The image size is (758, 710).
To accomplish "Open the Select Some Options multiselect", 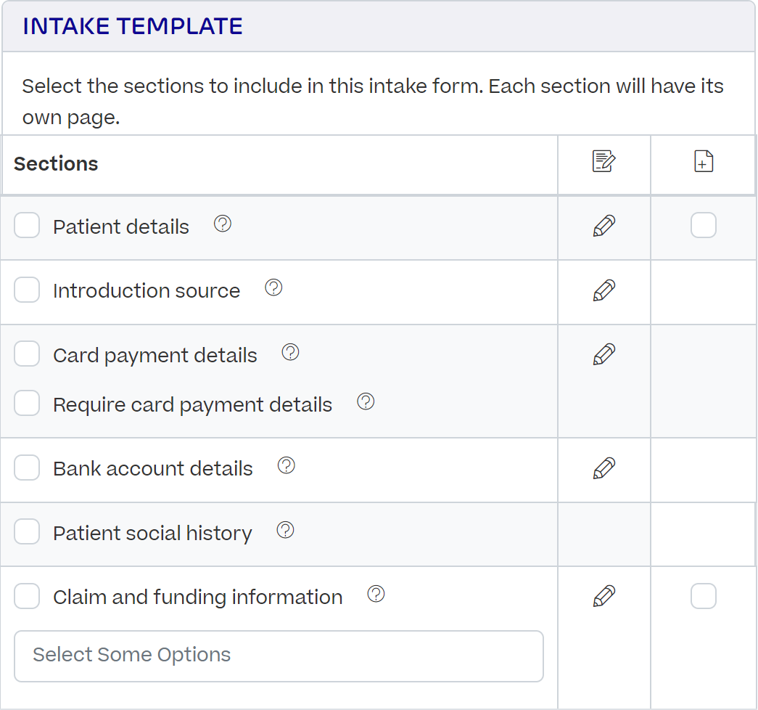I will pos(279,656).
